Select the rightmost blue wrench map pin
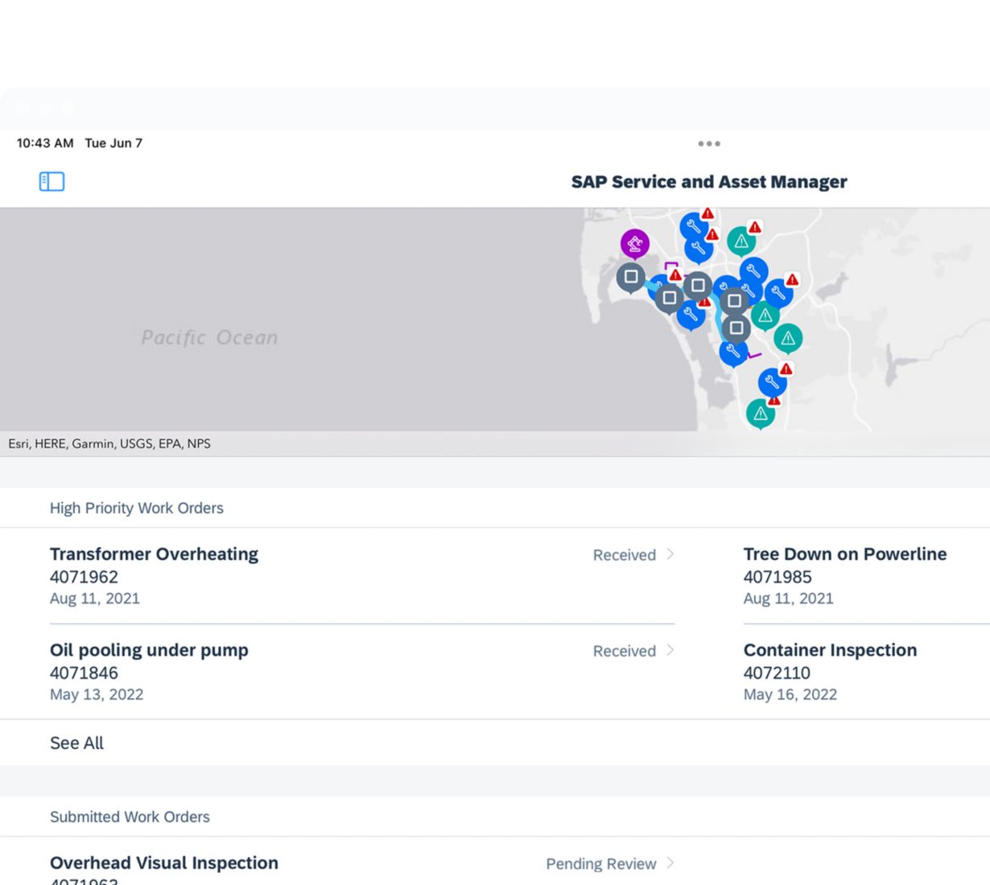The height and width of the screenshot is (885, 990). (x=778, y=293)
